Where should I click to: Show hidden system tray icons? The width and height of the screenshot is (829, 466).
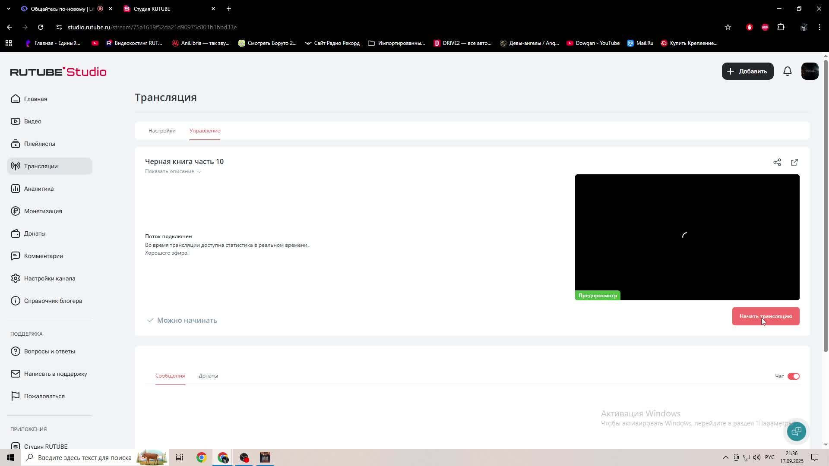725,457
